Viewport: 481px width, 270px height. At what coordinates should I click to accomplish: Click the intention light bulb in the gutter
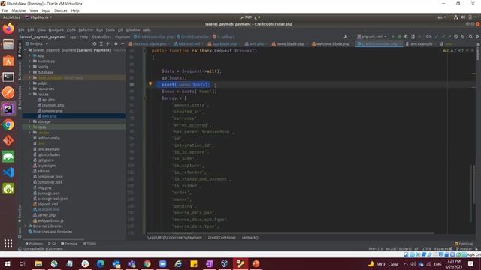click(x=150, y=83)
